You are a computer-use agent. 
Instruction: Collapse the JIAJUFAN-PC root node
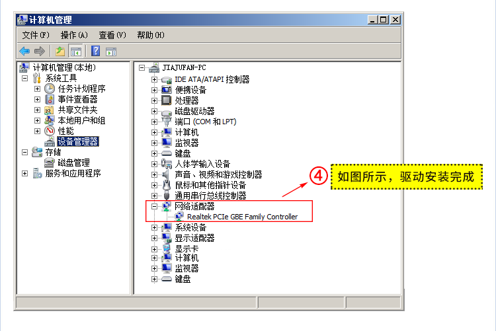point(142,67)
